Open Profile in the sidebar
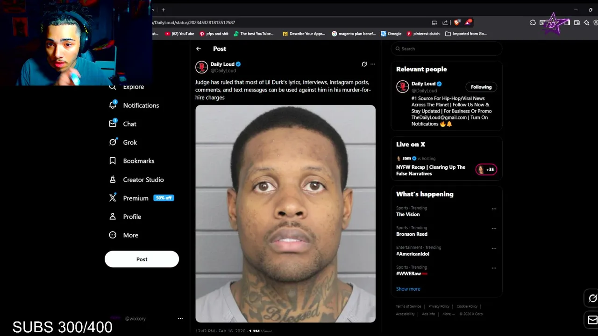Image resolution: width=598 pixels, height=336 pixels. click(132, 217)
